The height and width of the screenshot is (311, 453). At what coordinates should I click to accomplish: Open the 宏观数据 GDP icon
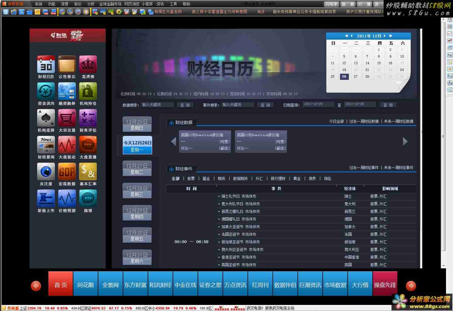point(67,171)
